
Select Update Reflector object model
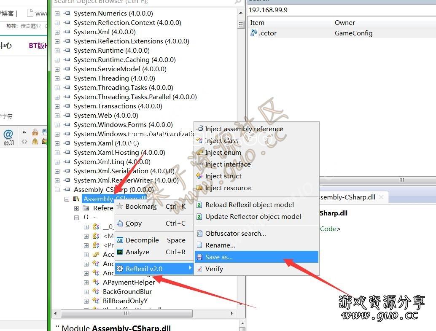point(253,217)
